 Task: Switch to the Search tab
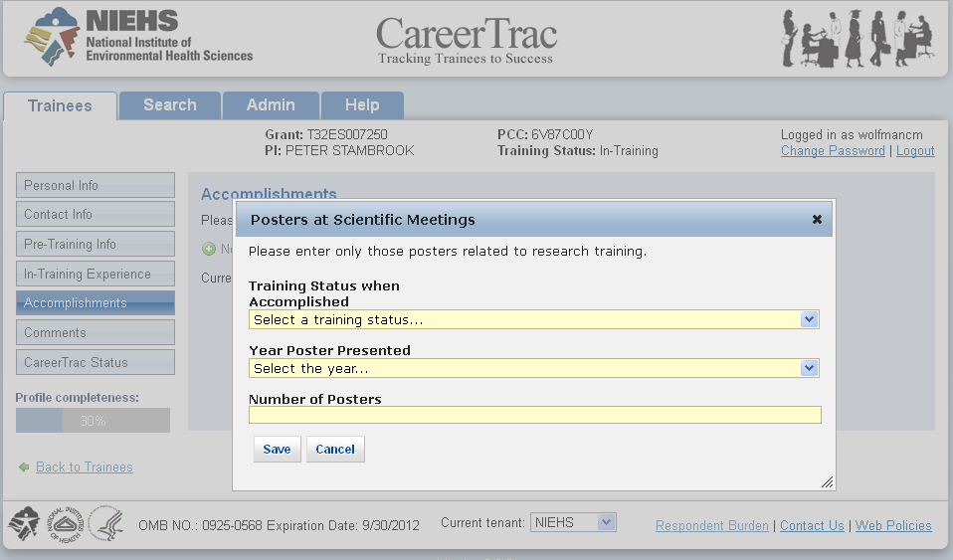[x=169, y=105]
